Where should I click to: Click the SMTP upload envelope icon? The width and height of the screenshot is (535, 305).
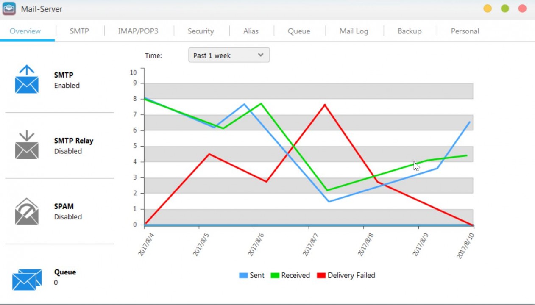coord(27,79)
